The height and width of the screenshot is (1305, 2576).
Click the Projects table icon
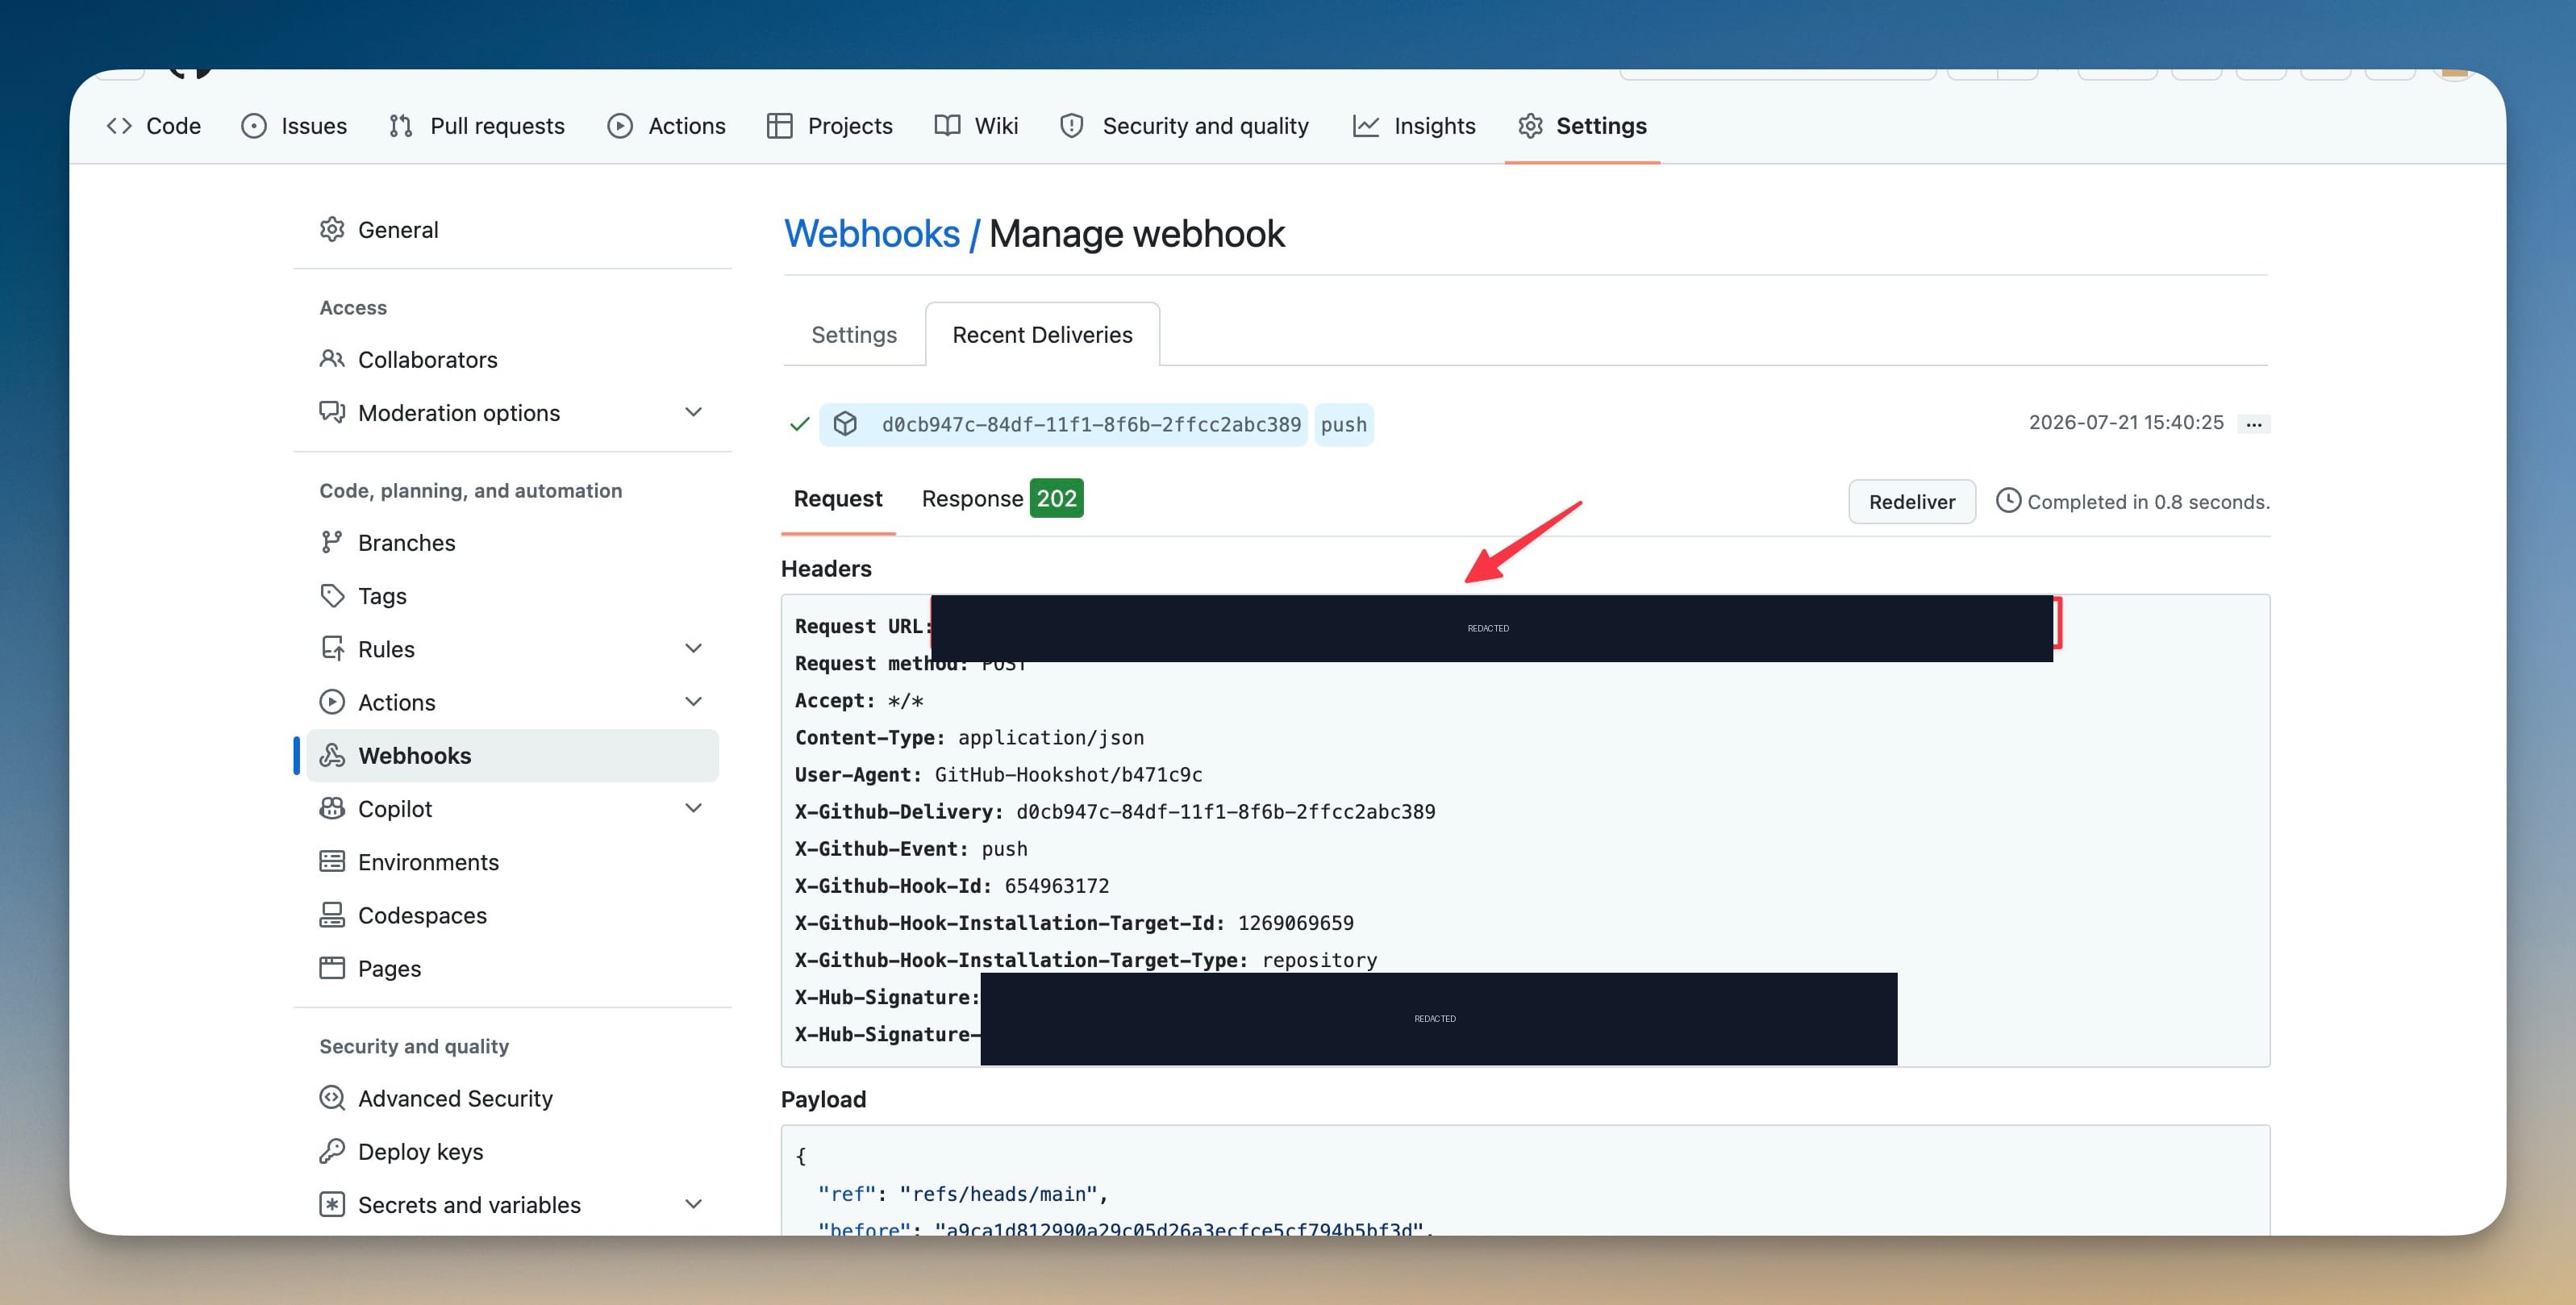point(780,126)
